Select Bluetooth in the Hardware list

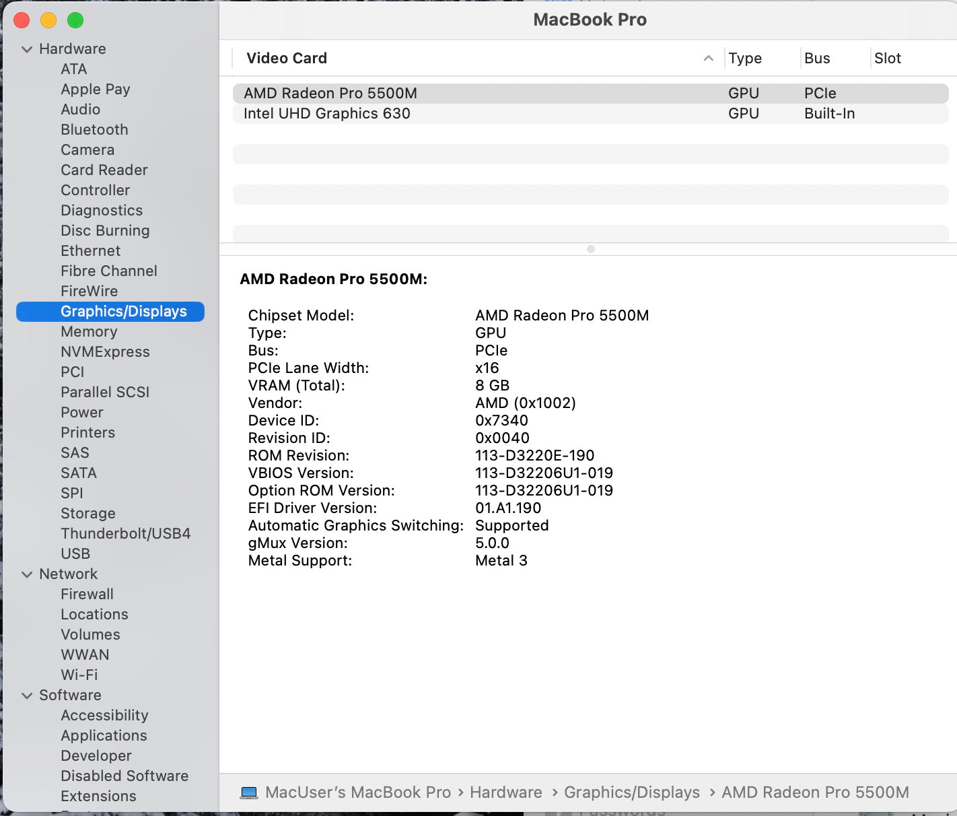click(x=94, y=129)
